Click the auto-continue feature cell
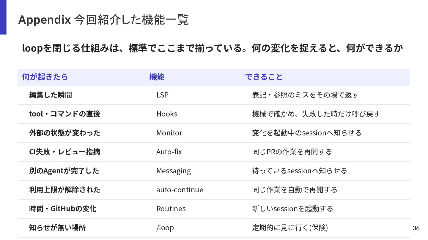Image resolution: width=428 pixels, height=240 pixels. (x=180, y=190)
